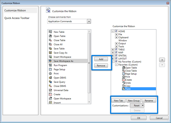
Task: Switch to Quick Access Toolbar page
Action: click(x=17, y=18)
